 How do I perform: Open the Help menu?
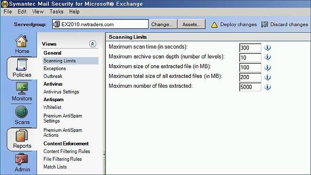click(74, 12)
